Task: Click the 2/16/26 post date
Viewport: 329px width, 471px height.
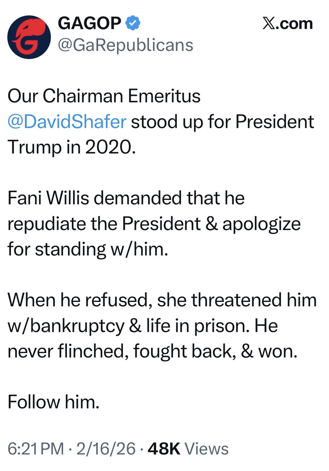Action: tap(106, 449)
